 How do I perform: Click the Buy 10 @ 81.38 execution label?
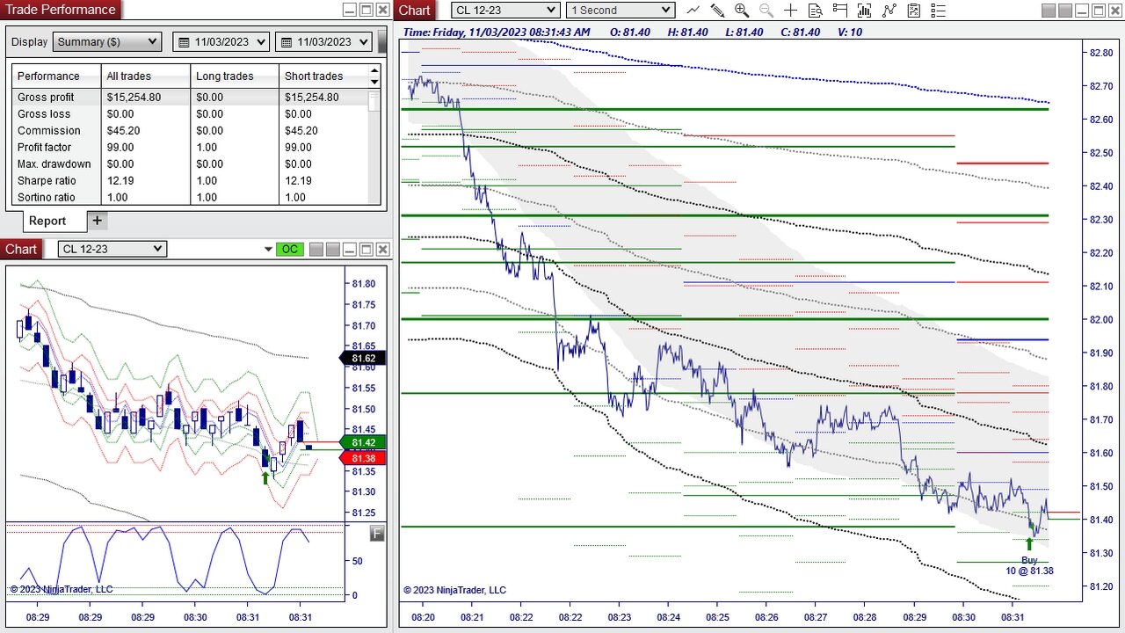[x=1029, y=565]
